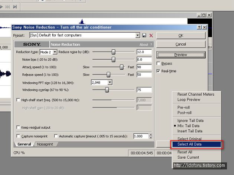Enable the Bypass checkbox
Viewport: 234px width, 175px height.
tap(158, 63)
